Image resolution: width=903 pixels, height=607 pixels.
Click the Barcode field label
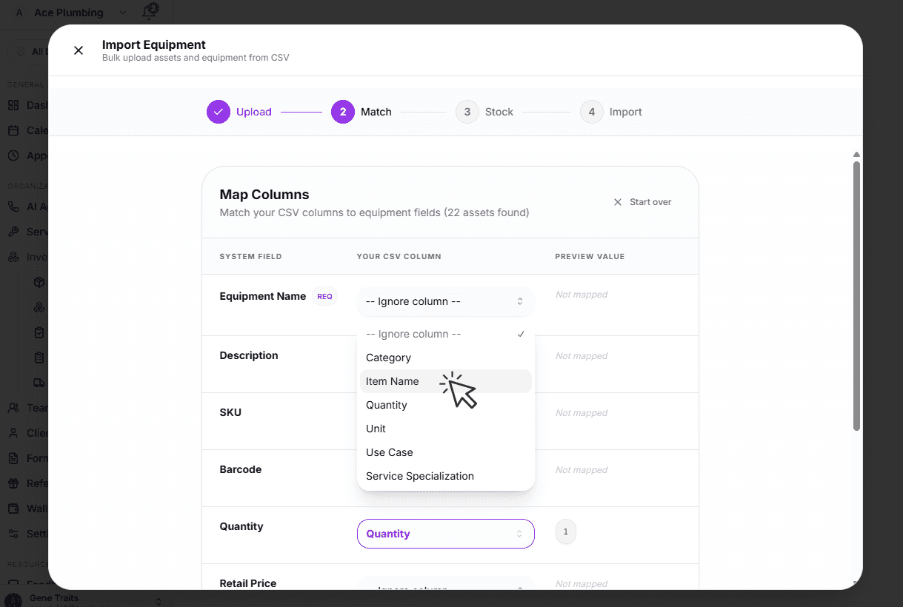pos(241,469)
